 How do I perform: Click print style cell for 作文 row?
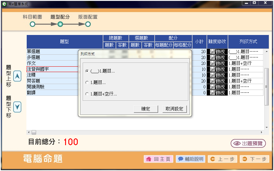(x=246, y=63)
